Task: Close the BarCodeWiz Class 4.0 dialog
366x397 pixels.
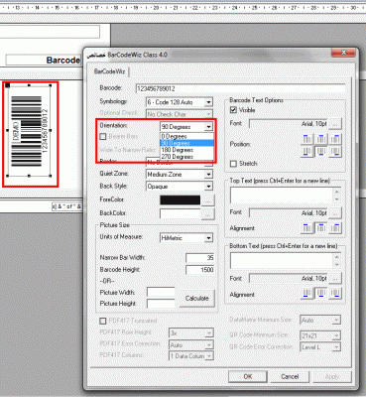Action: point(343,53)
